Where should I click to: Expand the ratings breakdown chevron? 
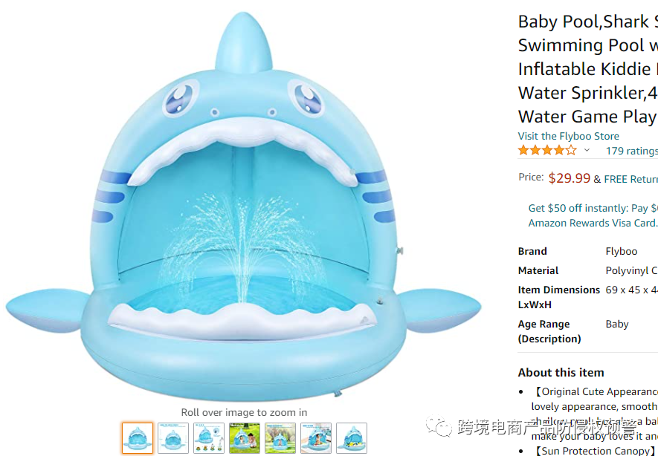587,151
